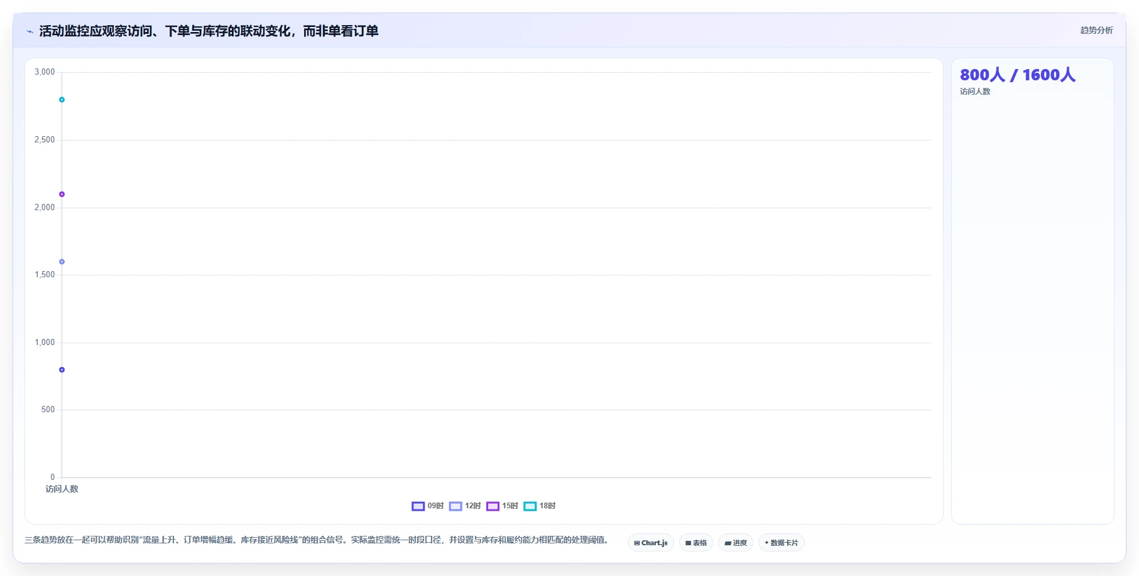Click the 趋势分析 label in the header

pyautogui.click(x=1096, y=30)
